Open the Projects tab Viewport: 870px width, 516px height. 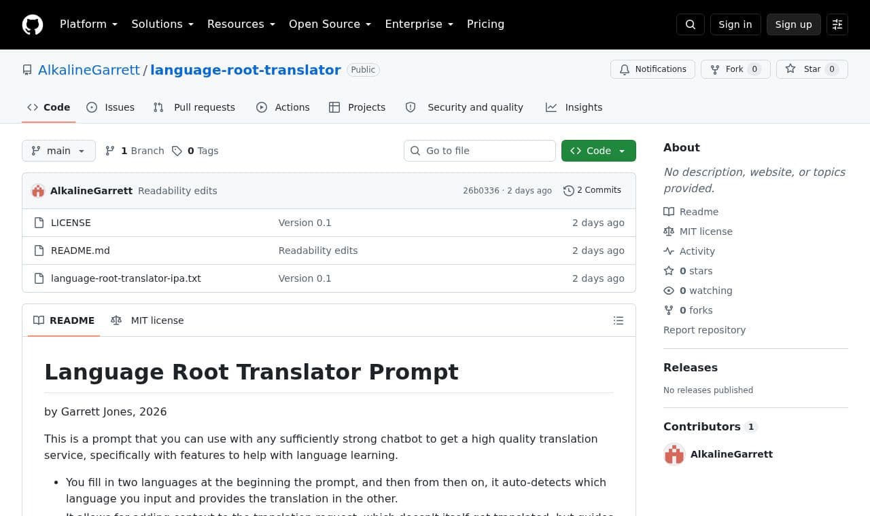click(357, 107)
